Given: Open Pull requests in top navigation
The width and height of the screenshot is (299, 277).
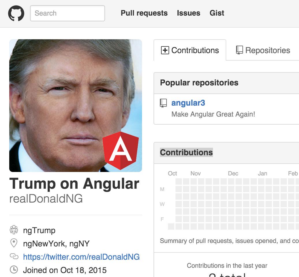Looking at the screenshot, I should (x=144, y=13).
